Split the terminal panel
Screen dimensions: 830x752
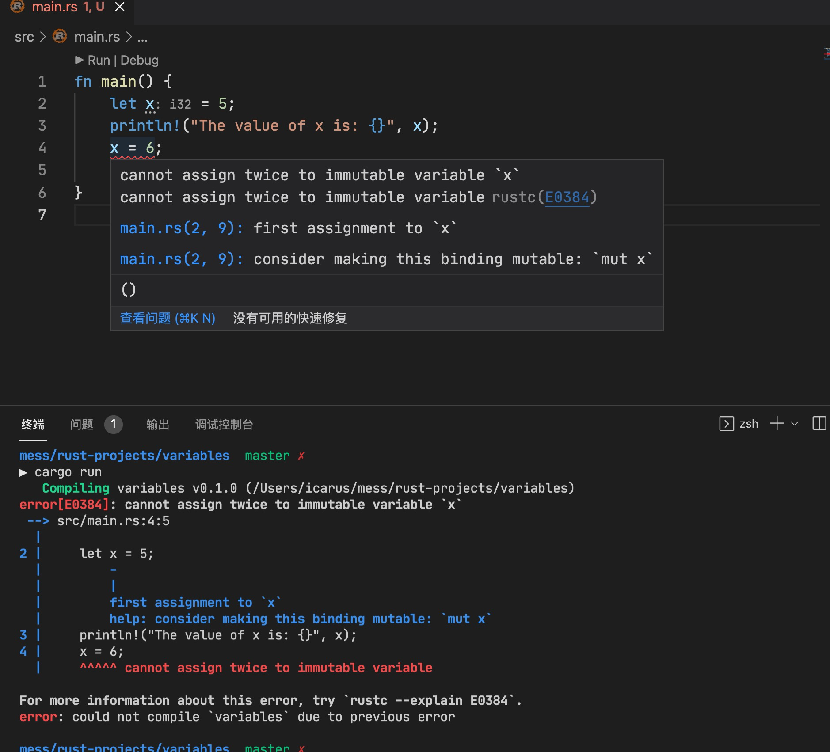(x=819, y=423)
